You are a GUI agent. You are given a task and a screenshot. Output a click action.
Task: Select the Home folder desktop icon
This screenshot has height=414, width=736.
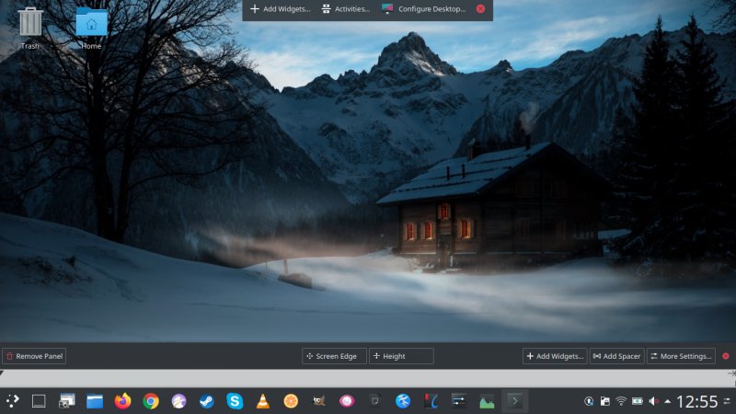tap(91, 29)
